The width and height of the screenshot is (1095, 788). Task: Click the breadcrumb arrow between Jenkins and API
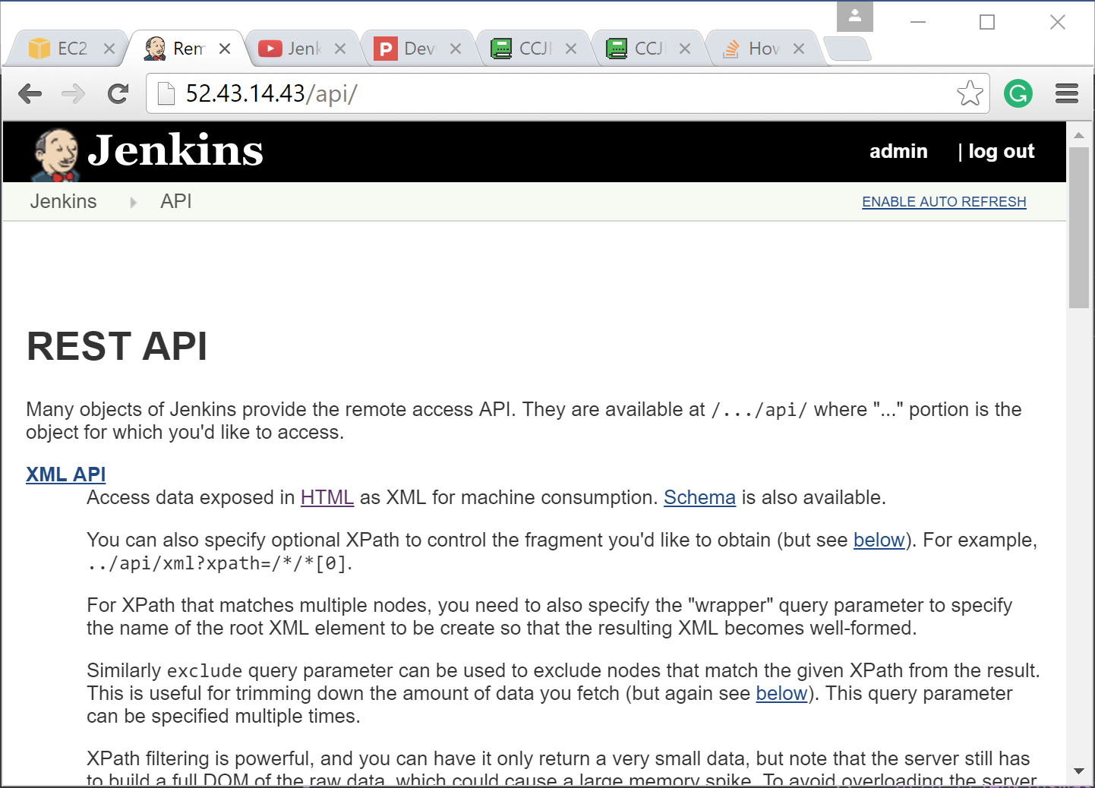point(133,202)
